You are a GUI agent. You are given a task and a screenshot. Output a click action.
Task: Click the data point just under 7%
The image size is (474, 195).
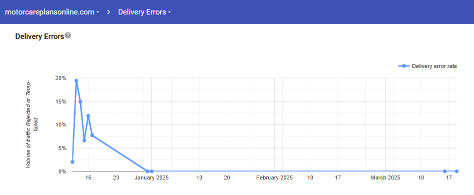[84, 140]
